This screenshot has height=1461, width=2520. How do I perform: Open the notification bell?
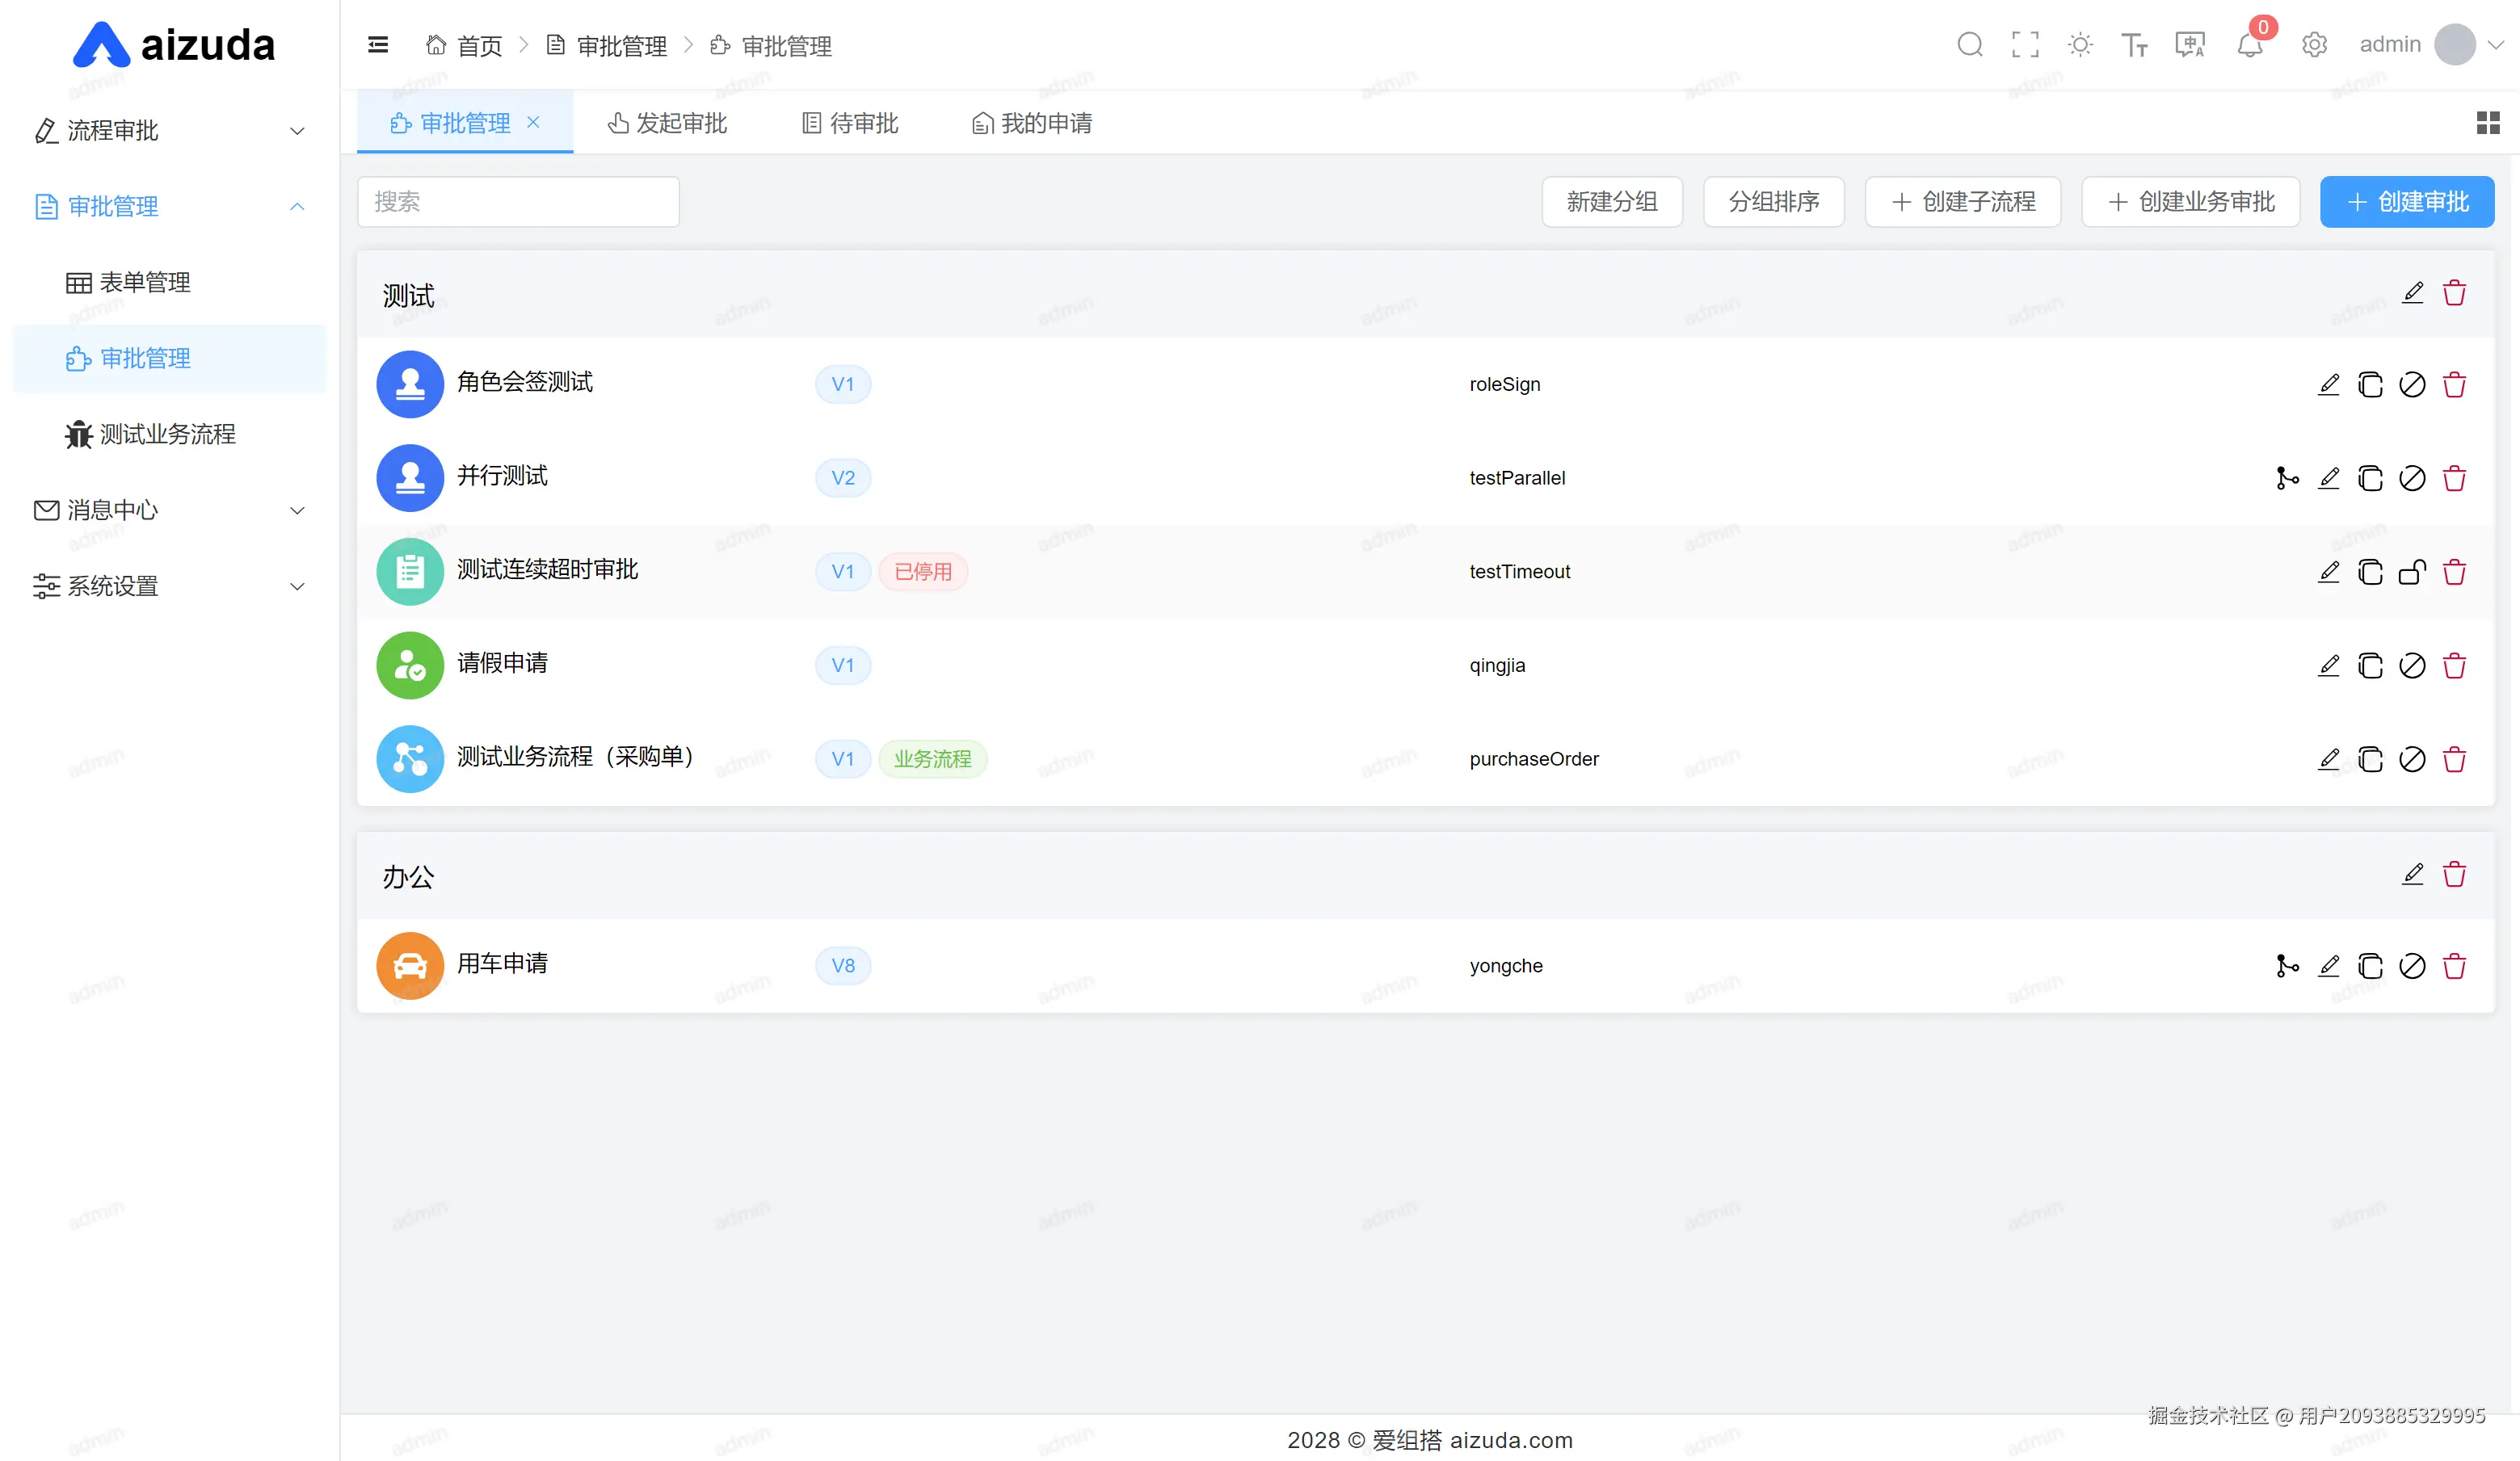pos(2250,45)
